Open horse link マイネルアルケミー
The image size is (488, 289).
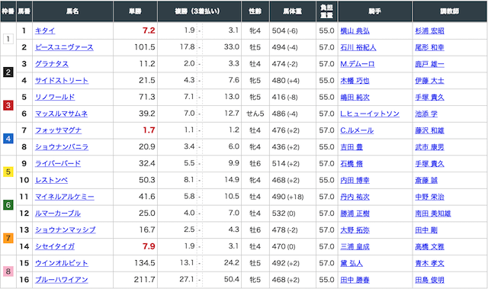64,197
